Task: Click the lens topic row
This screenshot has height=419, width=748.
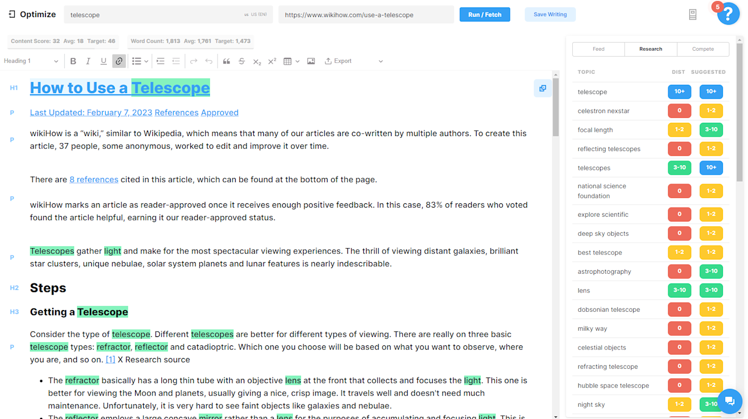Action: point(651,290)
